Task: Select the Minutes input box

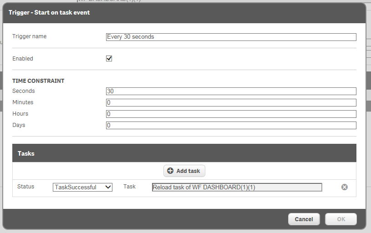Action: point(231,102)
